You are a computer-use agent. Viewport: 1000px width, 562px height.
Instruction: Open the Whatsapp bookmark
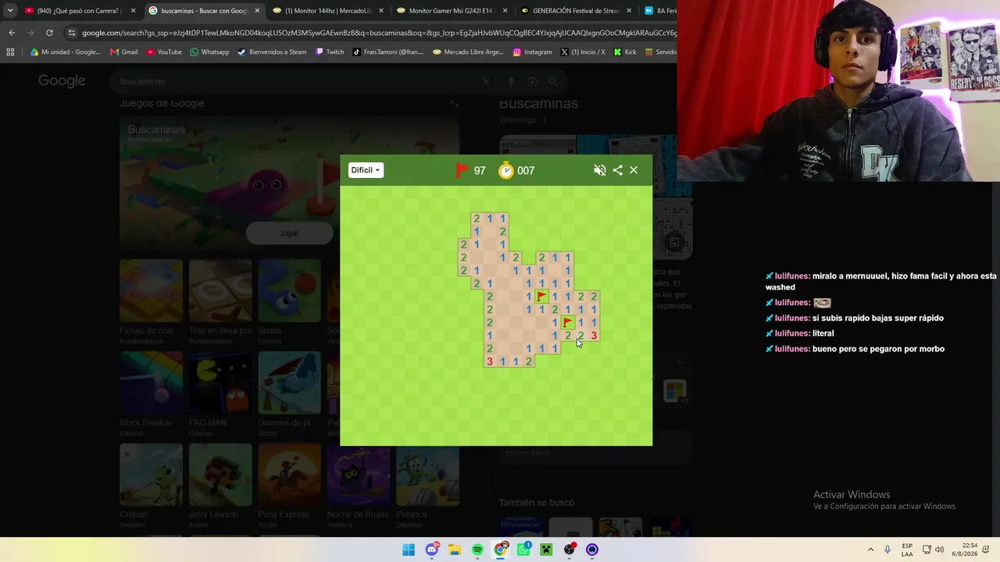tap(209, 52)
